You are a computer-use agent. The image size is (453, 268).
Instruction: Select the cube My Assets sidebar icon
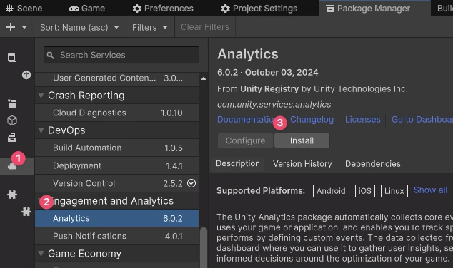(12, 120)
